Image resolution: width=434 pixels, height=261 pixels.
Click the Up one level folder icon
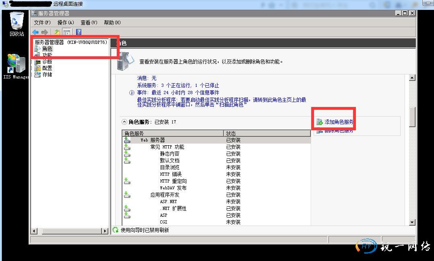click(57, 32)
